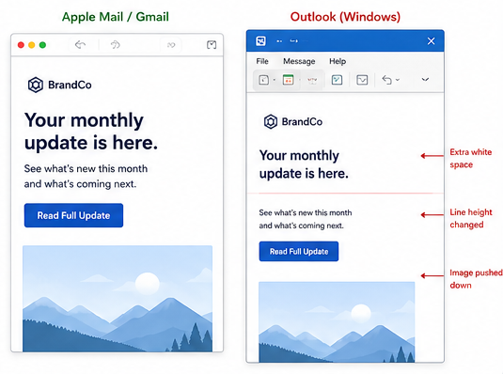This screenshot has height=374, width=503.
Task: Click the orange-text icon in Outlook ribbon
Action: [312, 80]
